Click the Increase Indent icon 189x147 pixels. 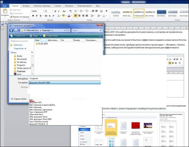click(96, 11)
